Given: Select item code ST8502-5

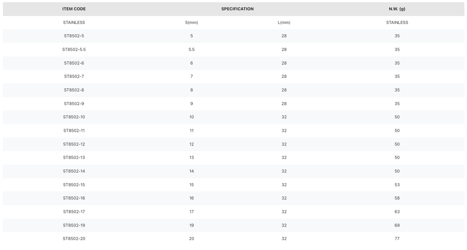Looking at the screenshot, I should pyautogui.click(x=74, y=36).
